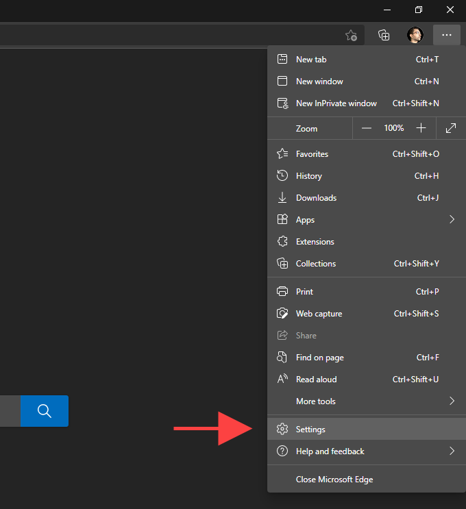This screenshot has height=509, width=466.
Task: Click the user profile avatar
Action: coord(415,35)
